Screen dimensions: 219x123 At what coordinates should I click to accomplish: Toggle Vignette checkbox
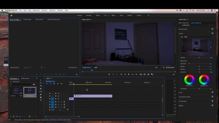[212, 106]
